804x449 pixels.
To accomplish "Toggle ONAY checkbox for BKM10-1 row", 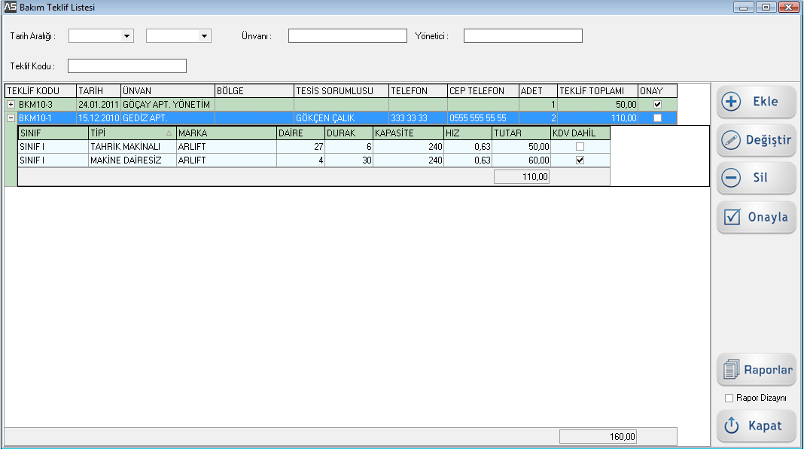I will click(x=657, y=118).
